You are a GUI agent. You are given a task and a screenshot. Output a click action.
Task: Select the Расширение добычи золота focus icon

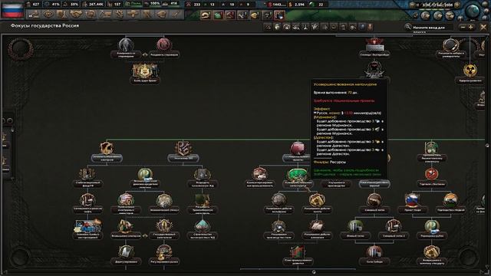(x=317, y=200)
